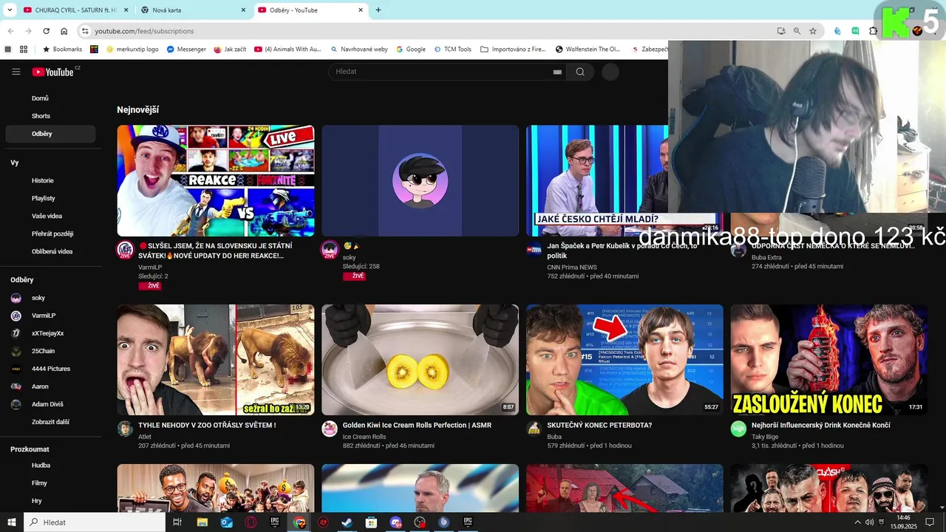Reload the page with the browser refresh button
The width and height of the screenshot is (946, 532).
[46, 31]
